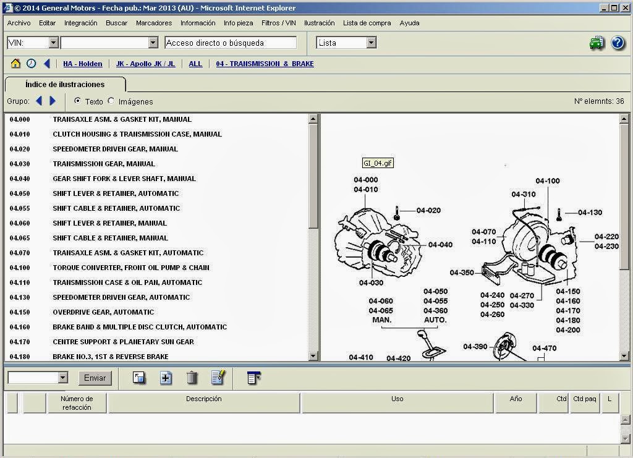Open the Integración menu

[81, 23]
